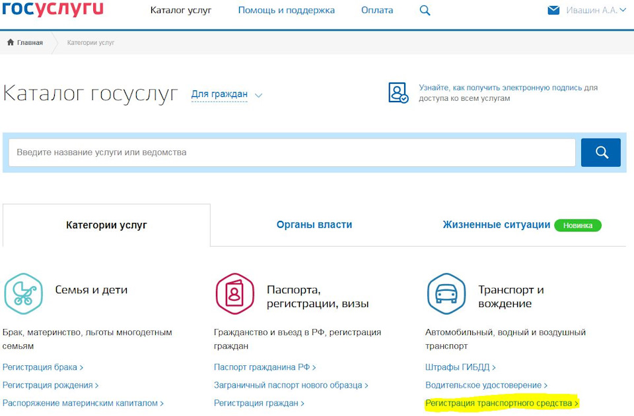Screen dimensions: 634x416
Task: Open Регистрация граждан link
Action: pos(259,403)
